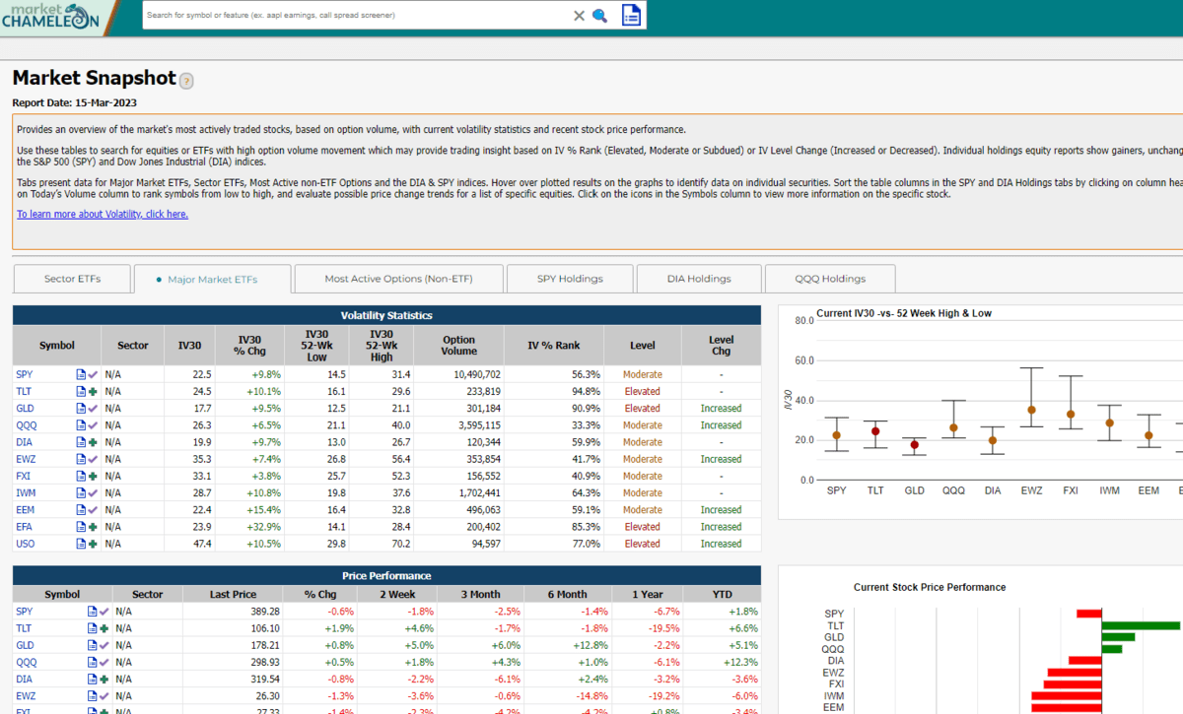Switch to the Sector ETFs tab
Image resolution: width=1183 pixels, height=714 pixels.
coord(72,279)
